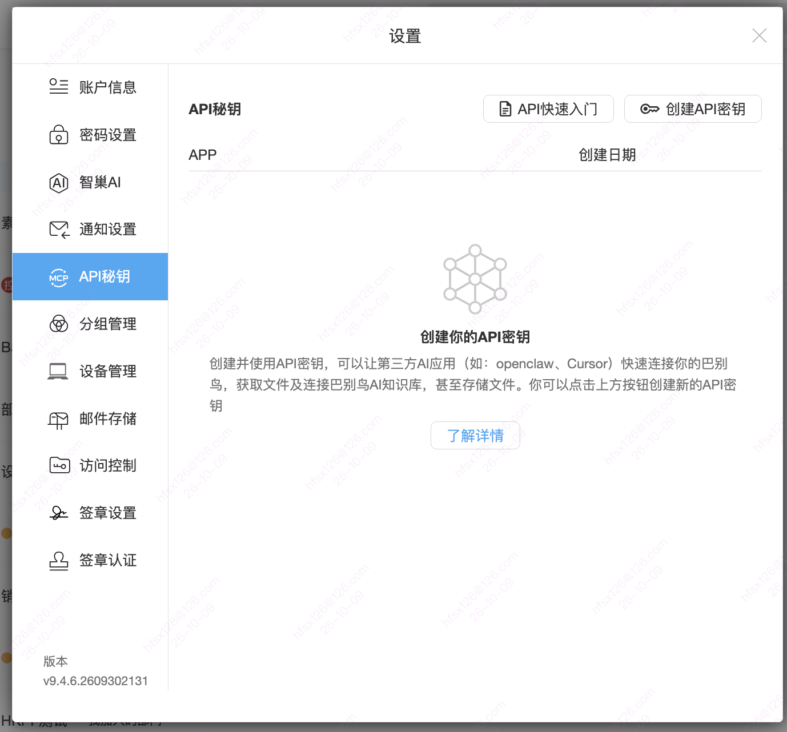Open 签章设置

tap(90, 513)
